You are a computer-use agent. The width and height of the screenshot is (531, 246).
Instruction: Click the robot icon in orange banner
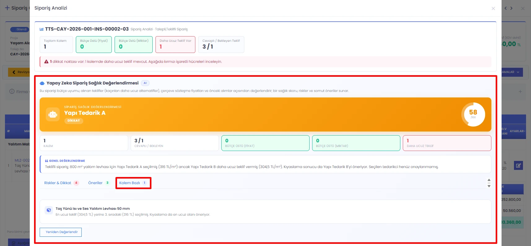tap(53, 114)
